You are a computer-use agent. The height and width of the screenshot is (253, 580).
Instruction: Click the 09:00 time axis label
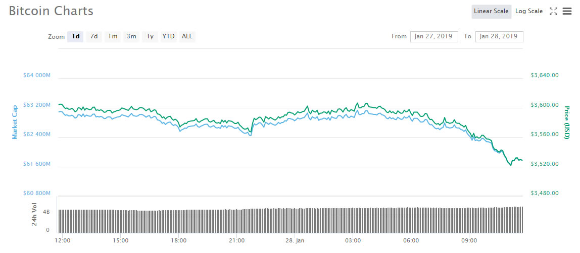tap(469, 241)
